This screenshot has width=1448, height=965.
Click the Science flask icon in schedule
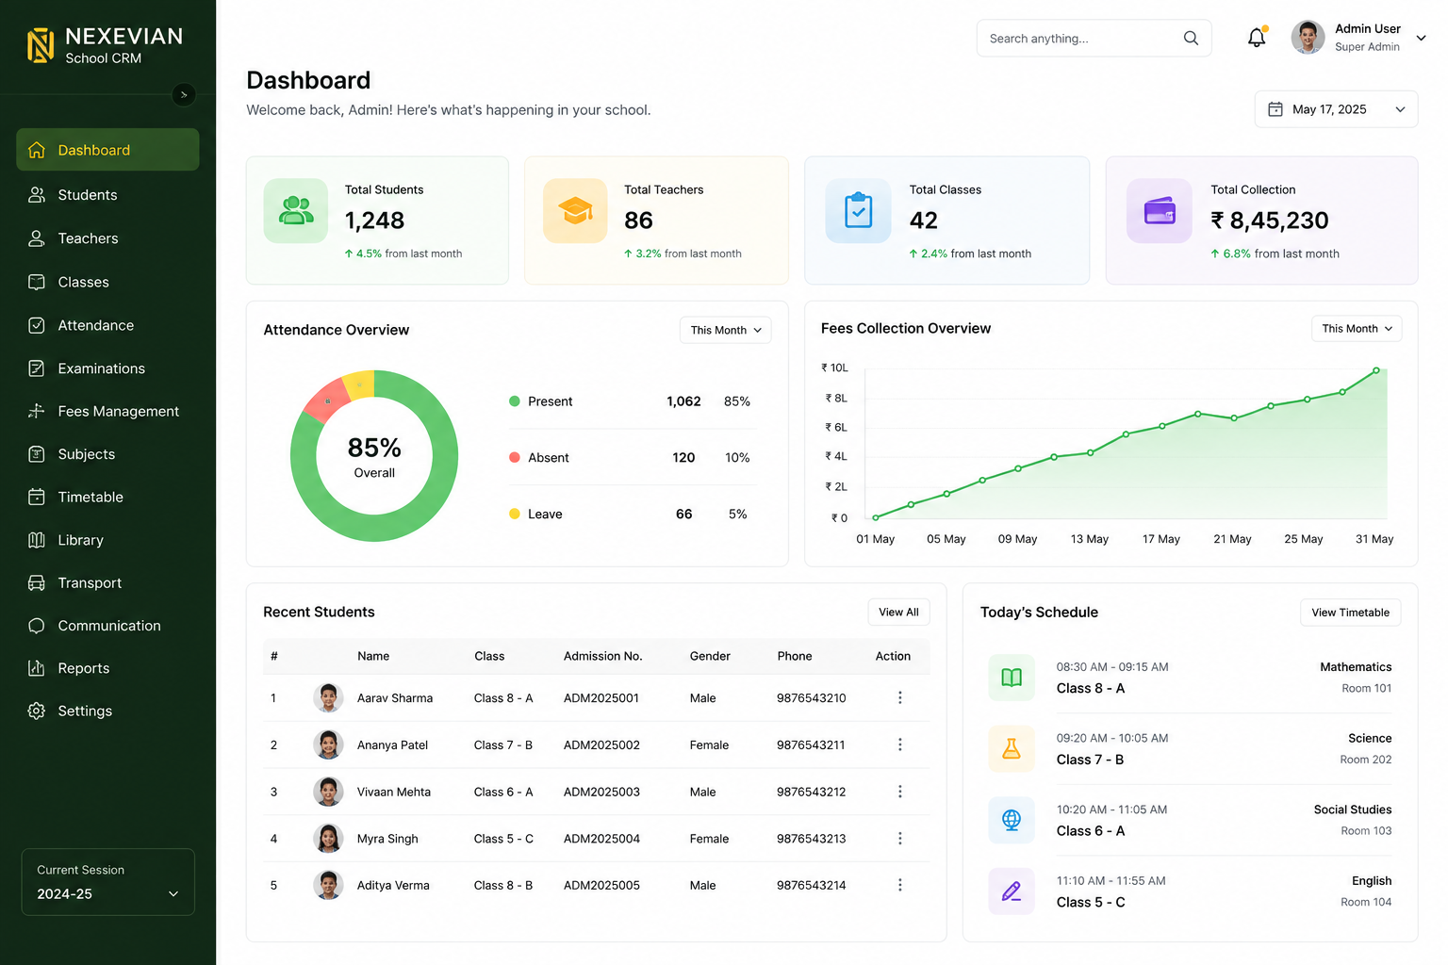(x=1012, y=749)
